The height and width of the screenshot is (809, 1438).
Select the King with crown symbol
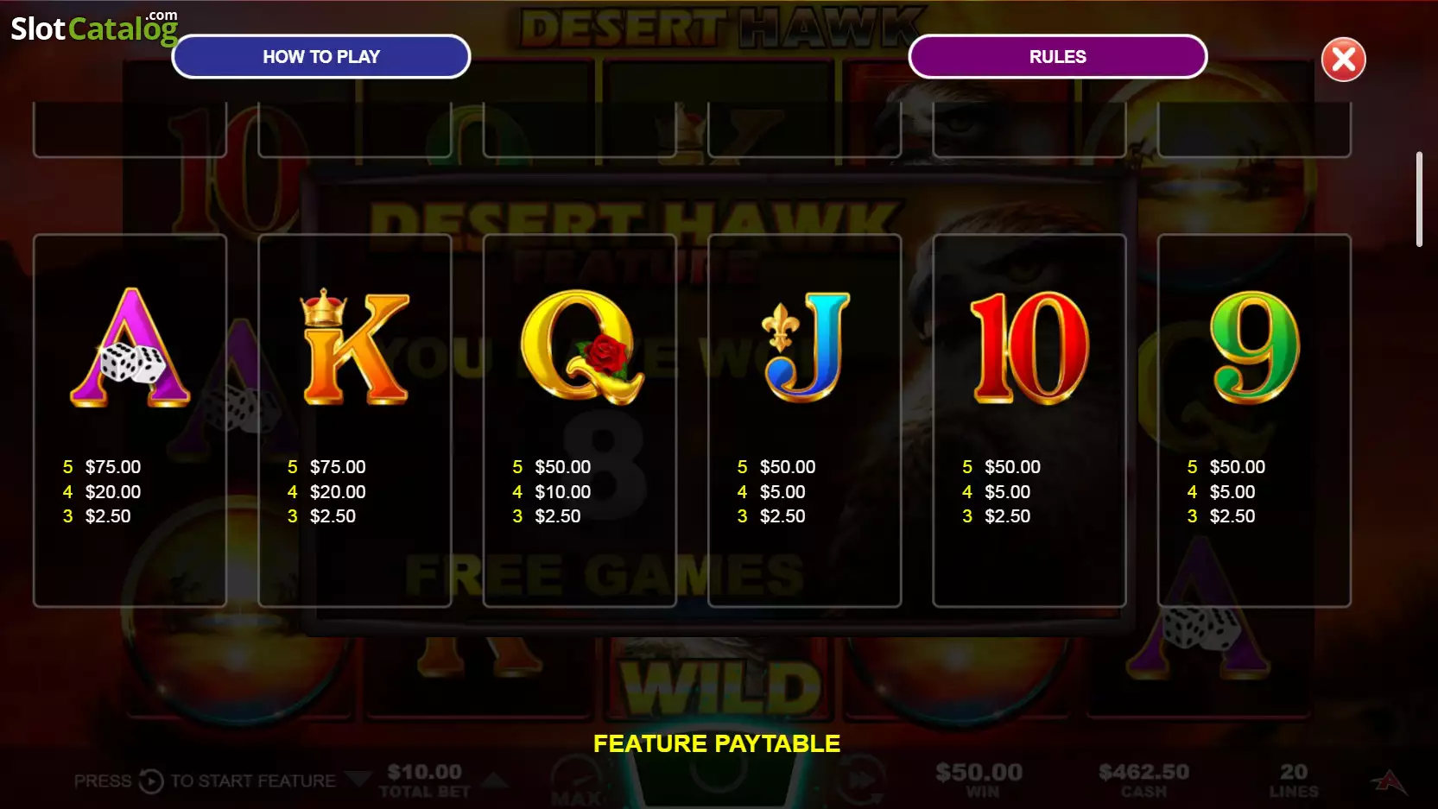[x=355, y=347]
